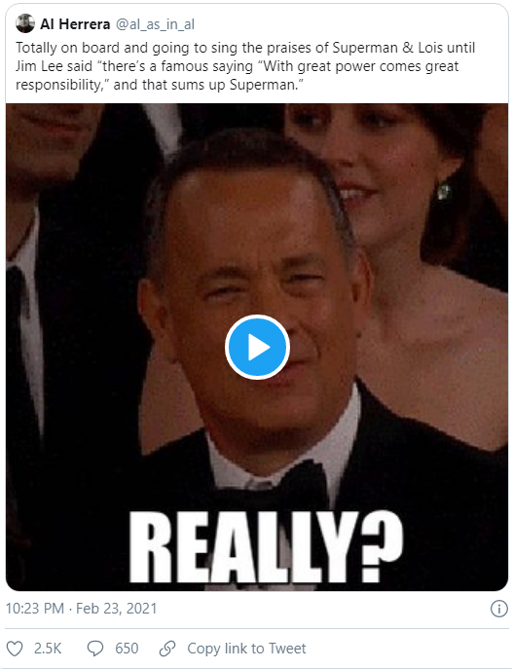Click the chain link icon

tap(167, 649)
